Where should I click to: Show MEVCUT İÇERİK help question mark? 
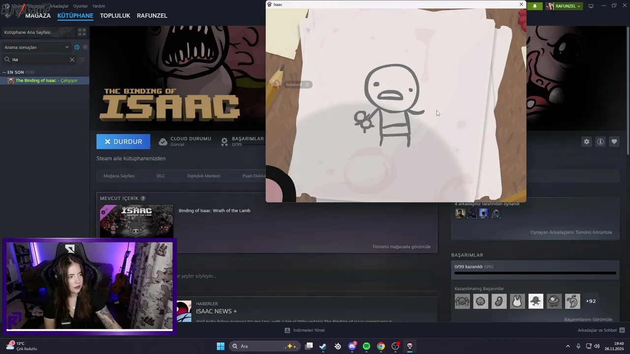coord(143,198)
